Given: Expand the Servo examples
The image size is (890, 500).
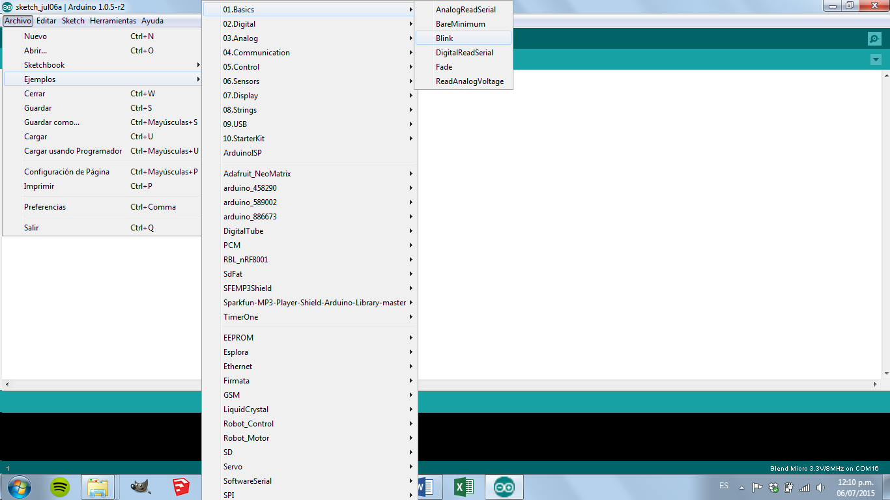Looking at the screenshot, I should click(309, 467).
